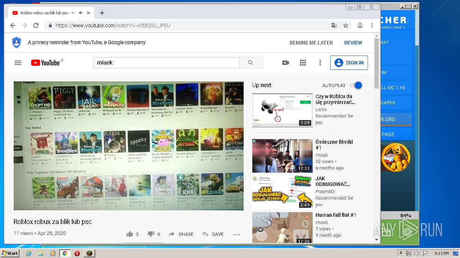Click the Up next heading
This screenshot has height=258, width=460.
262,85
